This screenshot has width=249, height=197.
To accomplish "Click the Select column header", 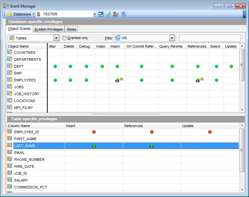I will (216, 46).
